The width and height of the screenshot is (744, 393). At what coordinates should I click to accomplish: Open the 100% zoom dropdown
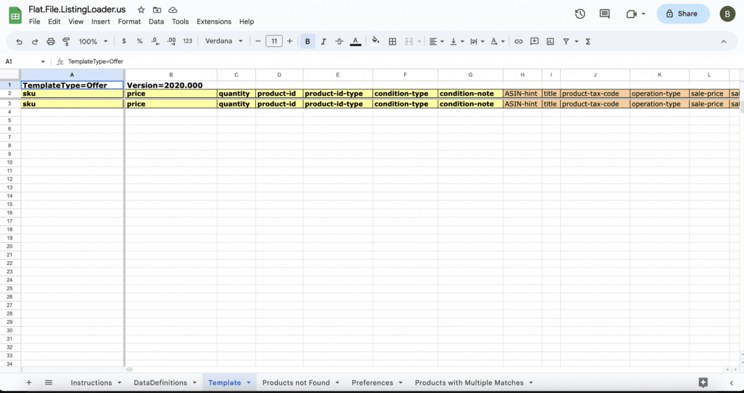click(93, 41)
